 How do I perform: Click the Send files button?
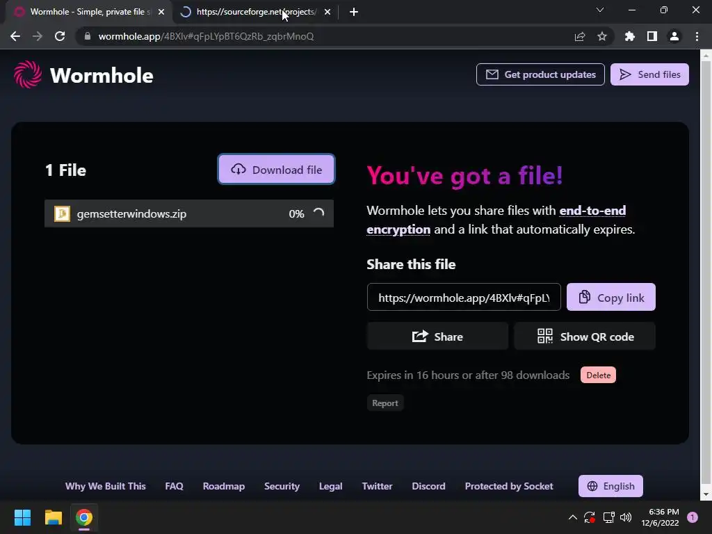click(649, 74)
